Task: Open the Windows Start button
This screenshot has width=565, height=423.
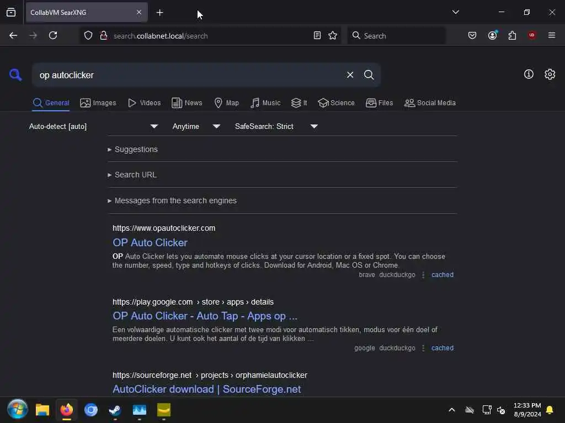Action: (17, 409)
